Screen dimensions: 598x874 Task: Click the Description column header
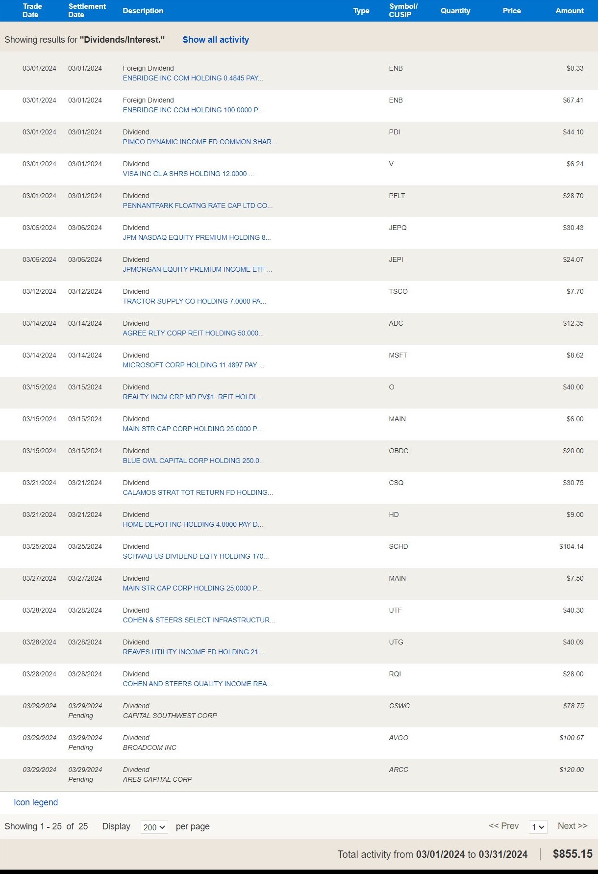[x=143, y=10]
